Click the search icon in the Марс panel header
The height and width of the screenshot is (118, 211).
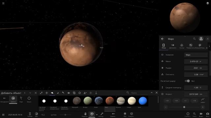194,39
